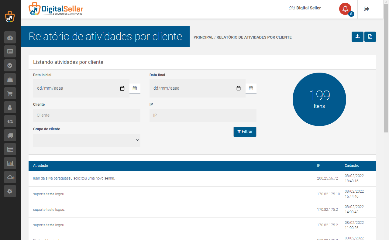Focus the Data inicial date field

click(x=81, y=88)
